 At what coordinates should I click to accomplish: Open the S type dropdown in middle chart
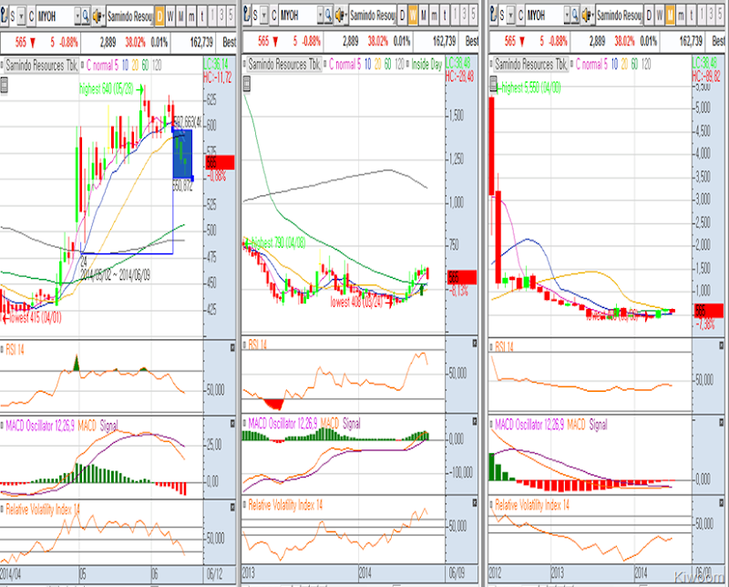coord(264,15)
